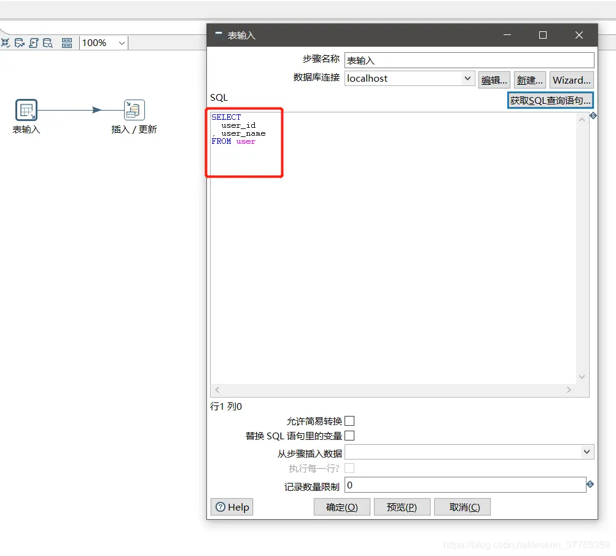Select the 表输入 step icon on canvas
The image size is (616, 556).
tap(26, 109)
